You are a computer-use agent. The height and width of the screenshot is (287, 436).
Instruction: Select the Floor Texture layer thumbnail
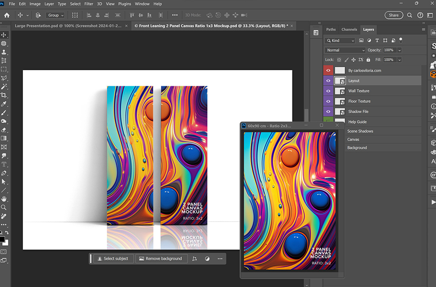pyautogui.click(x=340, y=101)
